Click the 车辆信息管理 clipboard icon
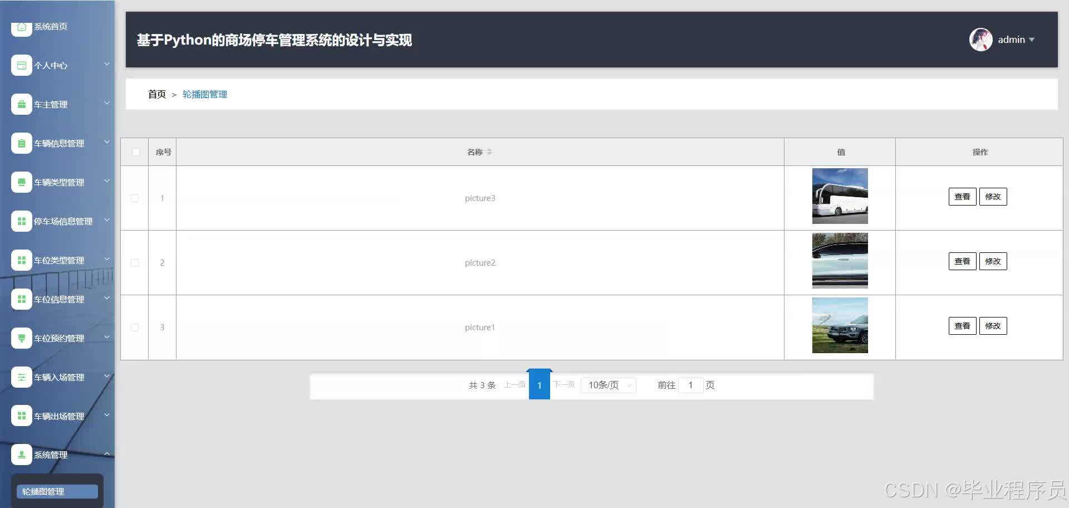 [22, 143]
